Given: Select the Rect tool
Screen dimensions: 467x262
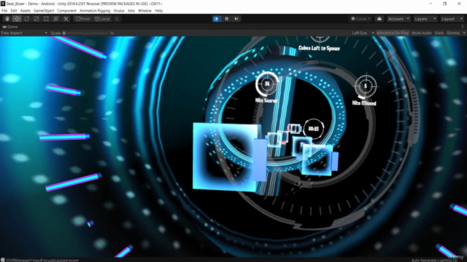Looking at the screenshot, I should [x=46, y=19].
